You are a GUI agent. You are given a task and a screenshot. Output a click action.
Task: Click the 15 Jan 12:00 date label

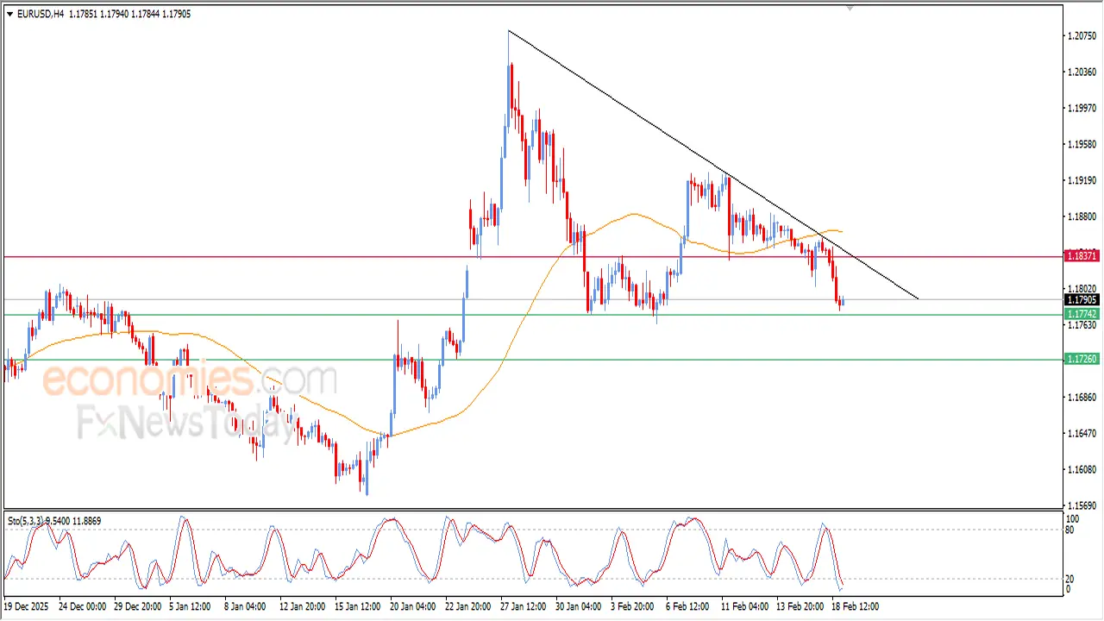pyautogui.click(x=358, y=606)
